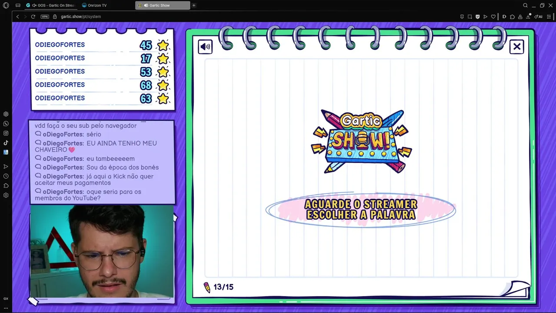Viewport: 556px width, 313px height.
Task: Open the downloads panel
Action: (529, 17)
